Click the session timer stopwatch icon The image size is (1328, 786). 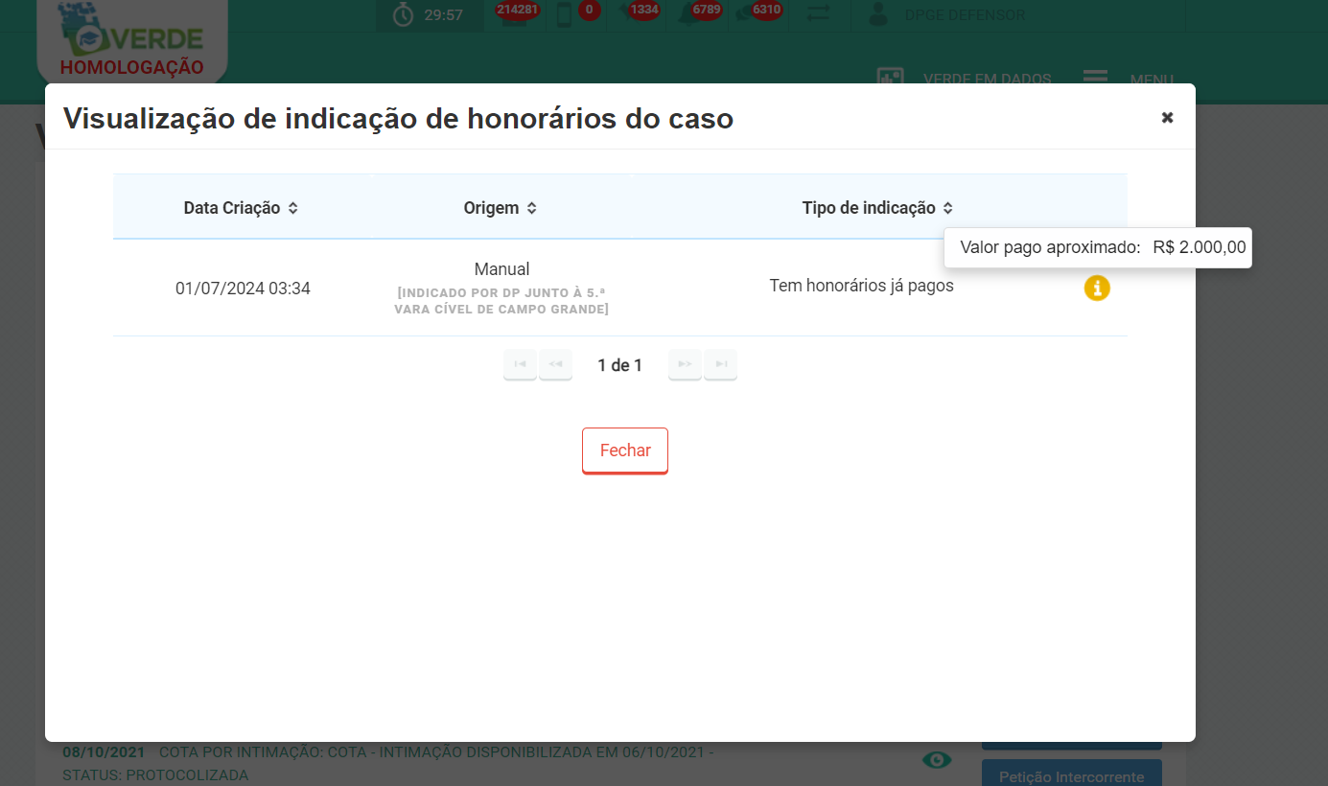click(x=404, y=14)
